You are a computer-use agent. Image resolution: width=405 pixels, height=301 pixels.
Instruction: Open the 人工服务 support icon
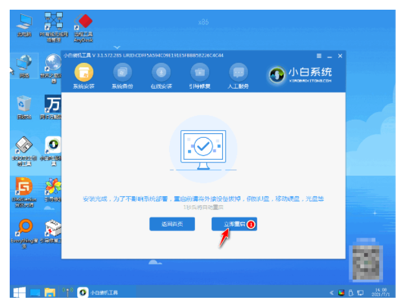pos(239,76)
